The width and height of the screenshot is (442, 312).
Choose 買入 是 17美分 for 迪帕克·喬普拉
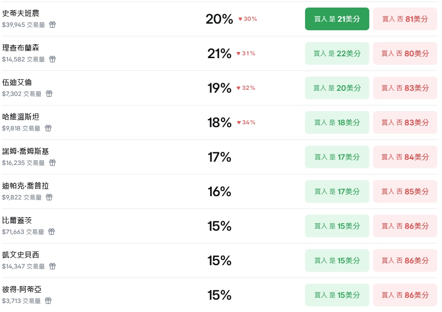[x=337, y=191]
